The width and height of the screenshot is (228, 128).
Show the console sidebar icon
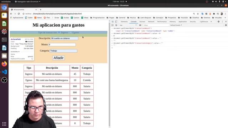tap(113, 25)
